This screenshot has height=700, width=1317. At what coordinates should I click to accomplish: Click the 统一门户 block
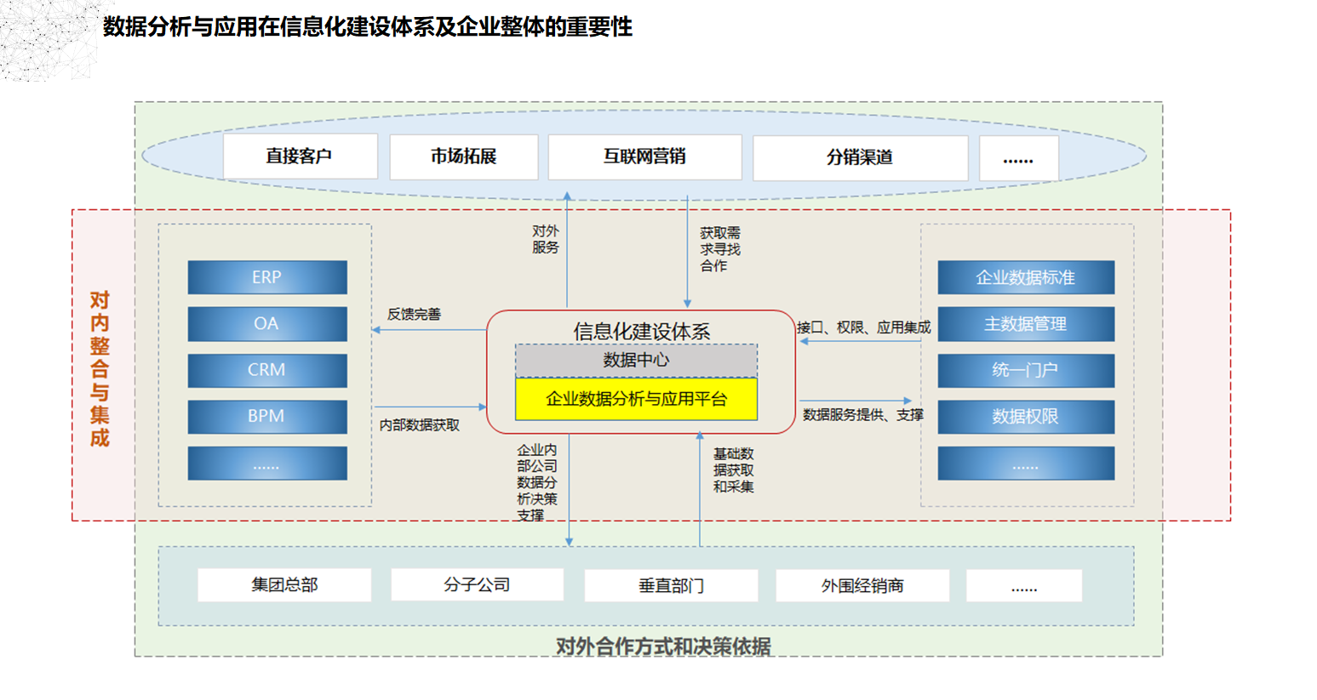tap(1025, 370)
